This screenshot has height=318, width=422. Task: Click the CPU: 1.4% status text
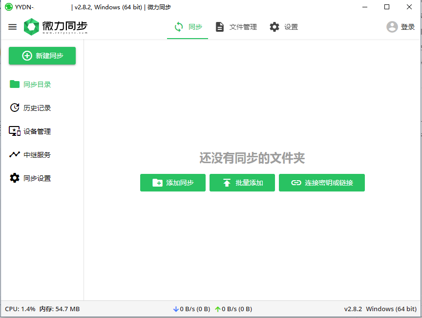point(20,309)
